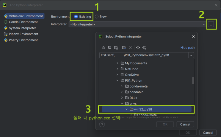Click Cancel in Select Python Interpreter dialog
Image resolution: width=221 pixels, height=137 pixels.
pyautogui.click(x=185, y=124)
